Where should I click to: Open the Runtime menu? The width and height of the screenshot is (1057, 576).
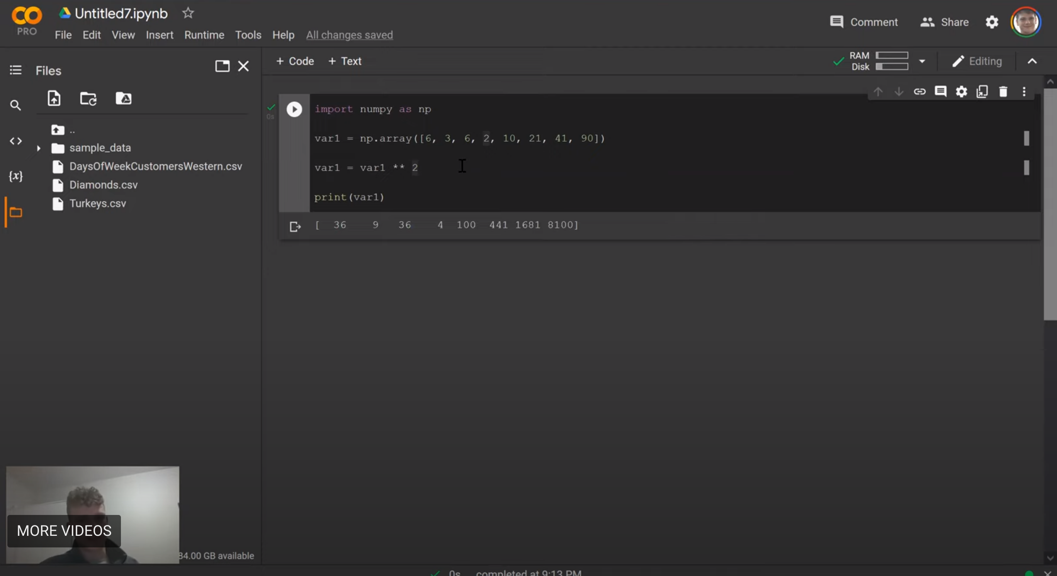tap(204, 35)
